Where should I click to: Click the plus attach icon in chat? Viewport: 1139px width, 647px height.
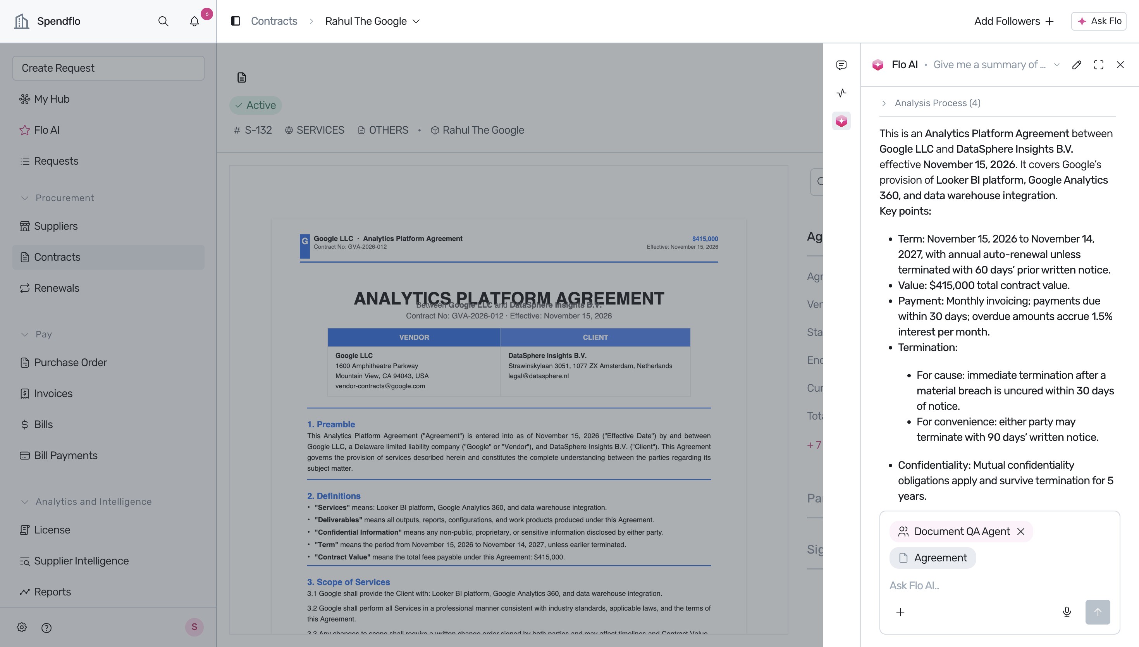[x=900, y=612]
